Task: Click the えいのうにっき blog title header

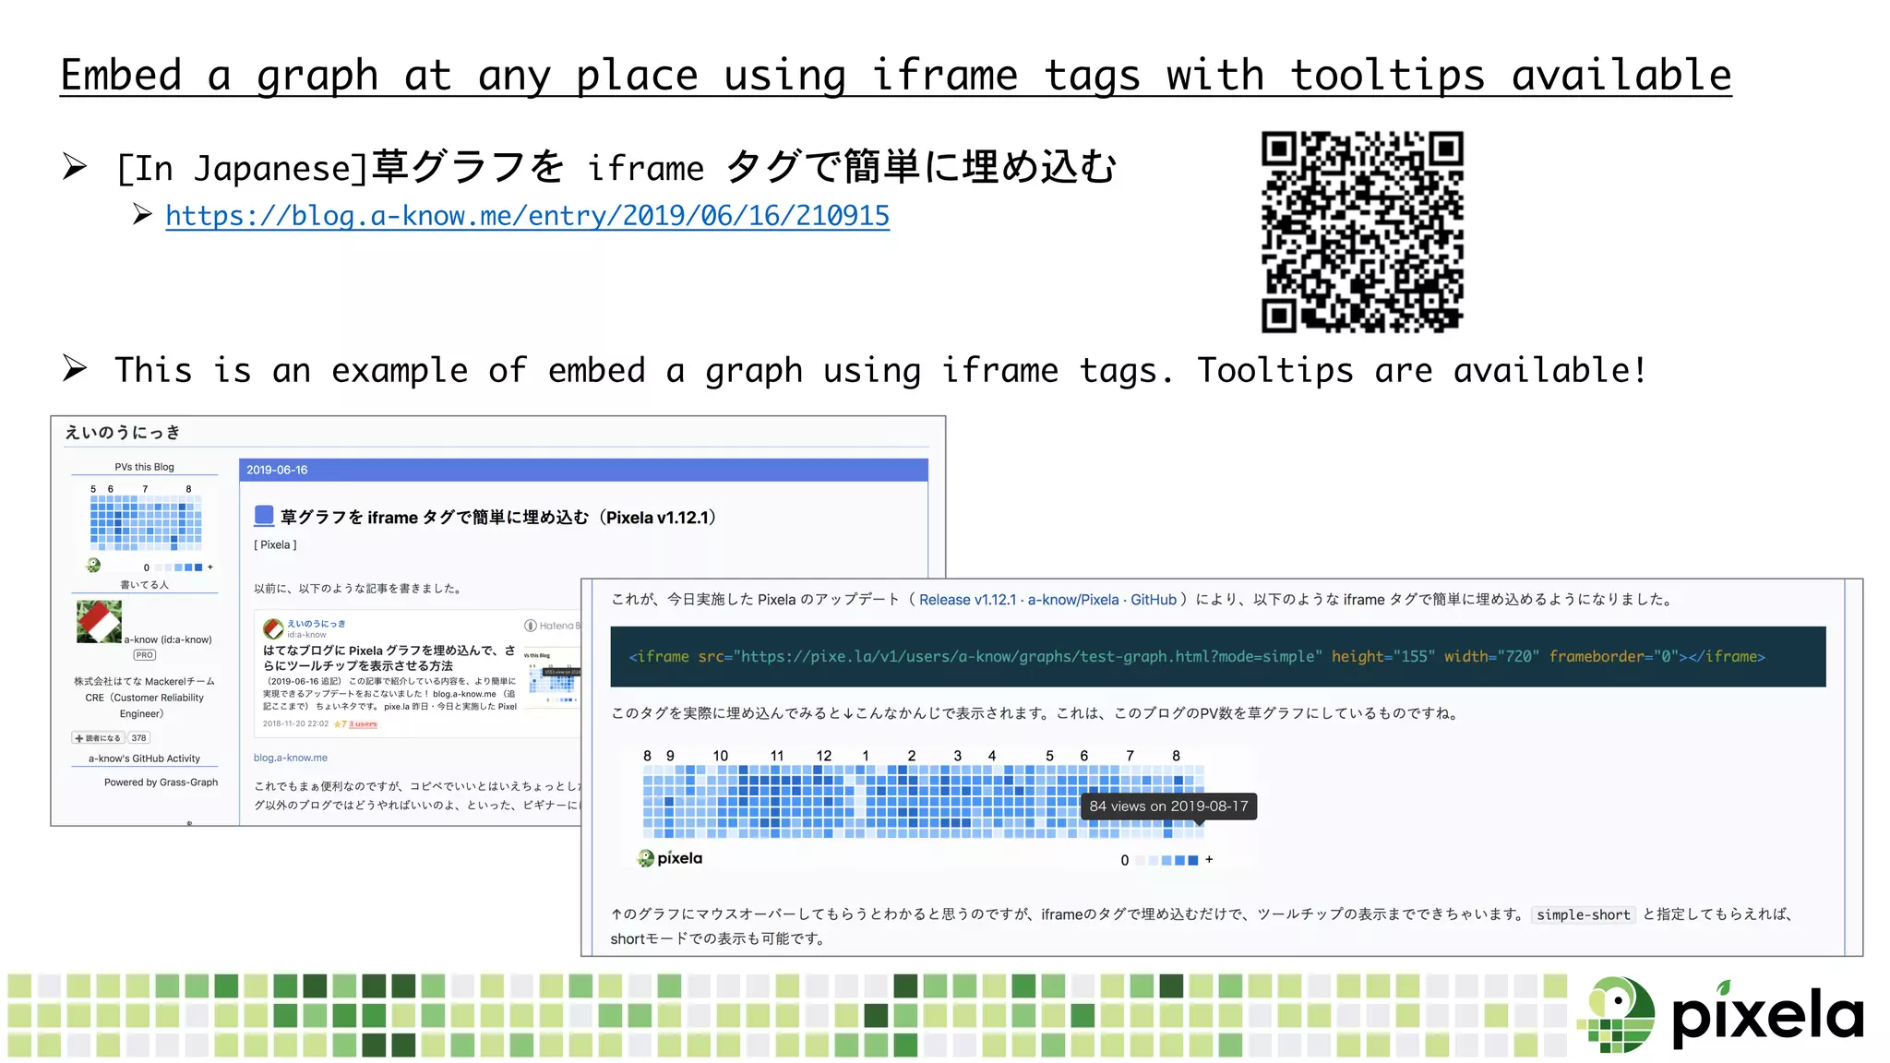Action: (x=123, y=433)
